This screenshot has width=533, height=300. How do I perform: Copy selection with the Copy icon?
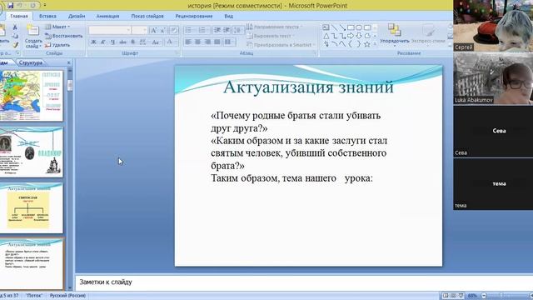(15, 36)
